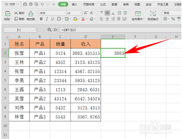Image resolution: width=182 pixels, height=139 pixels.
Task: Click the magnifier icon beside fx
Action: pos(49,30)
